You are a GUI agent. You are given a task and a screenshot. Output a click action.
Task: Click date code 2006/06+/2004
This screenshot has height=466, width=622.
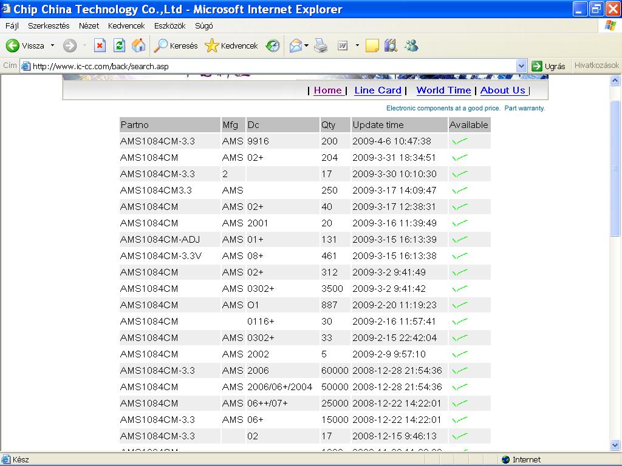(x=279, y=387)
